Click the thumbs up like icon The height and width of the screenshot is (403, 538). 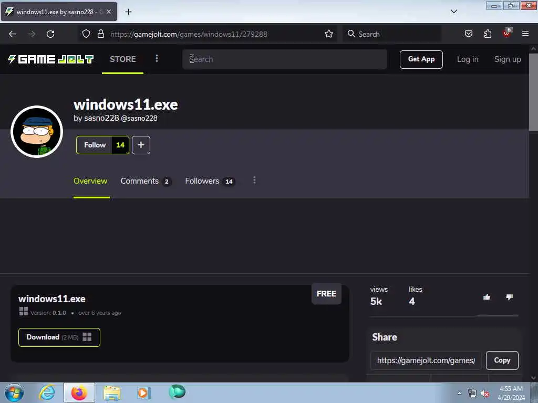pyautogui.click(x=487, y=297)
